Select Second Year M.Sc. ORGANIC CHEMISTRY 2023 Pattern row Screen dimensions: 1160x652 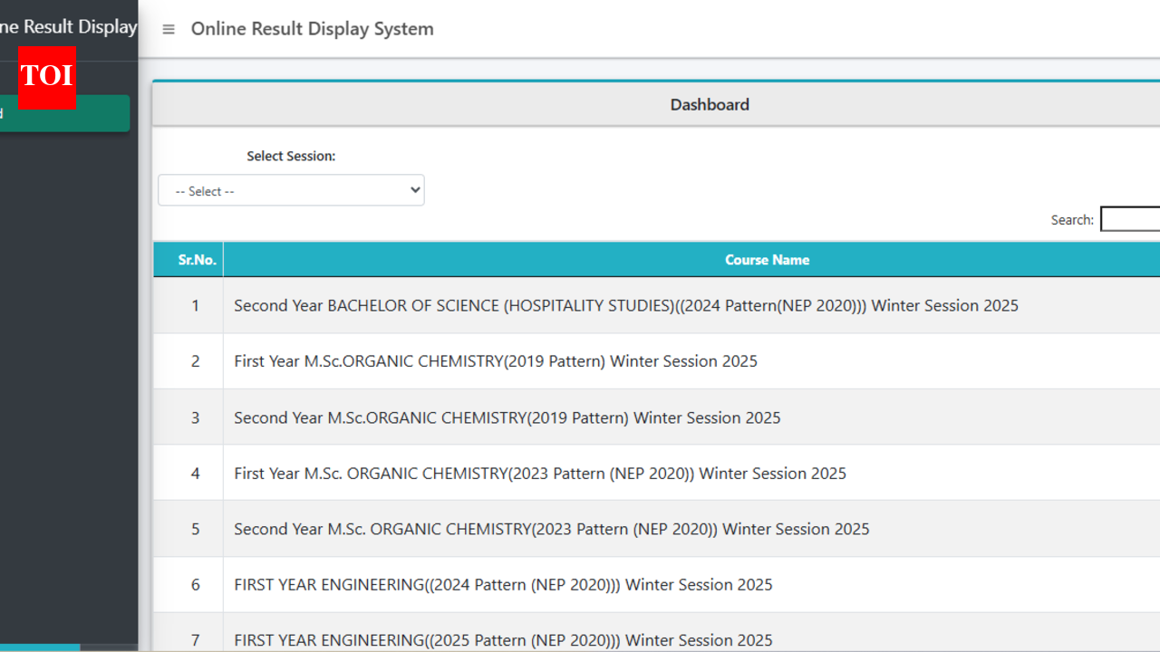coord(551,528)
